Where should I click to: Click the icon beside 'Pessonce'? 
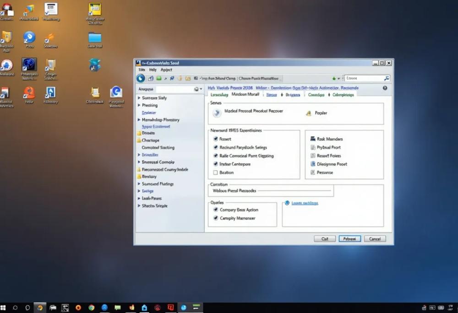click(313, 173)
